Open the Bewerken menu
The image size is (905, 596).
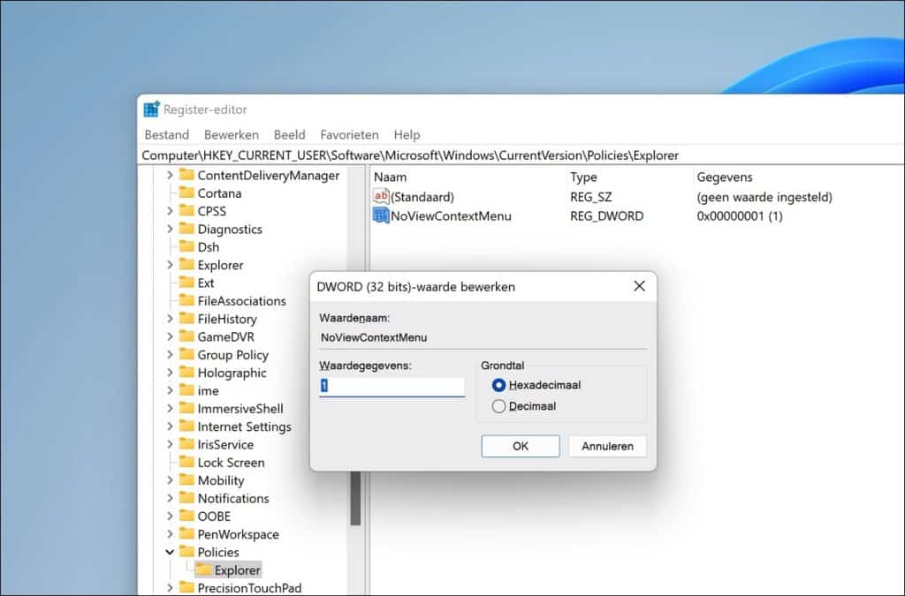tap(231, 134)
